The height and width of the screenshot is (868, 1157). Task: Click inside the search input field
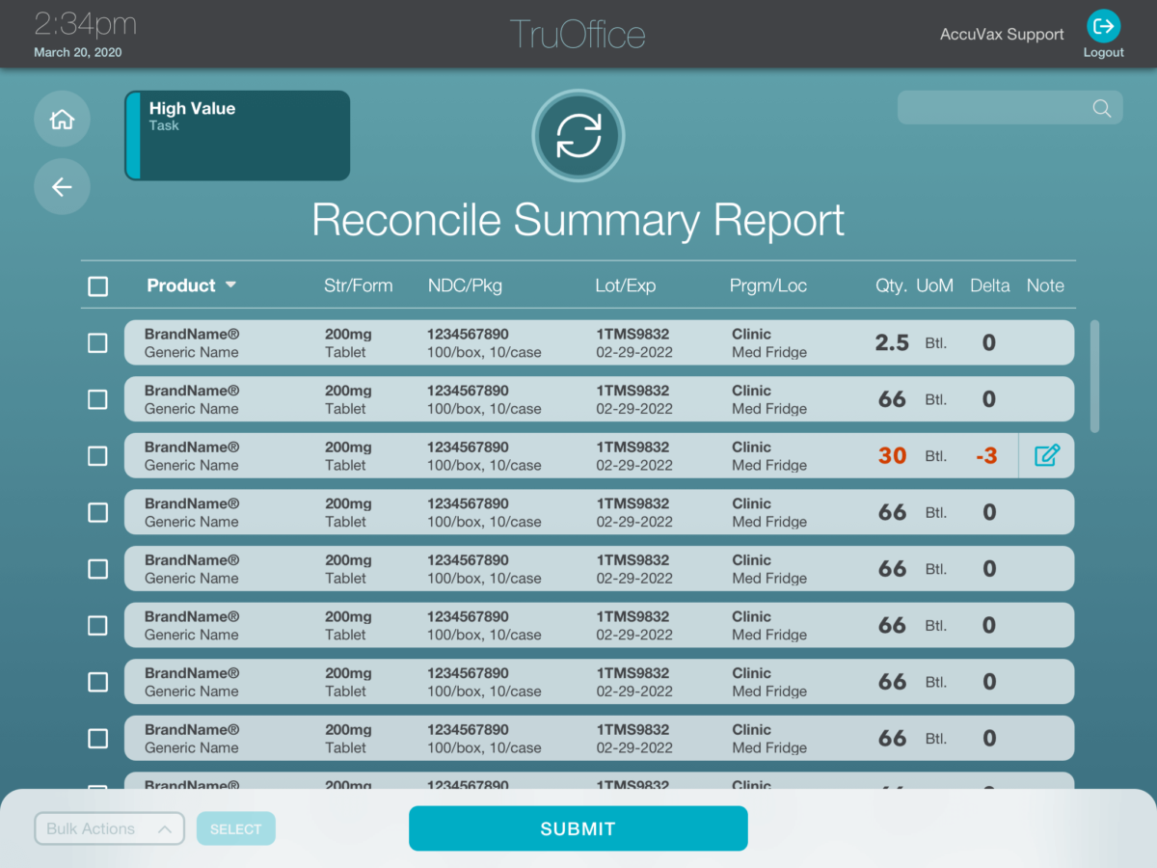pyautogui.click(x=993, y=107)
